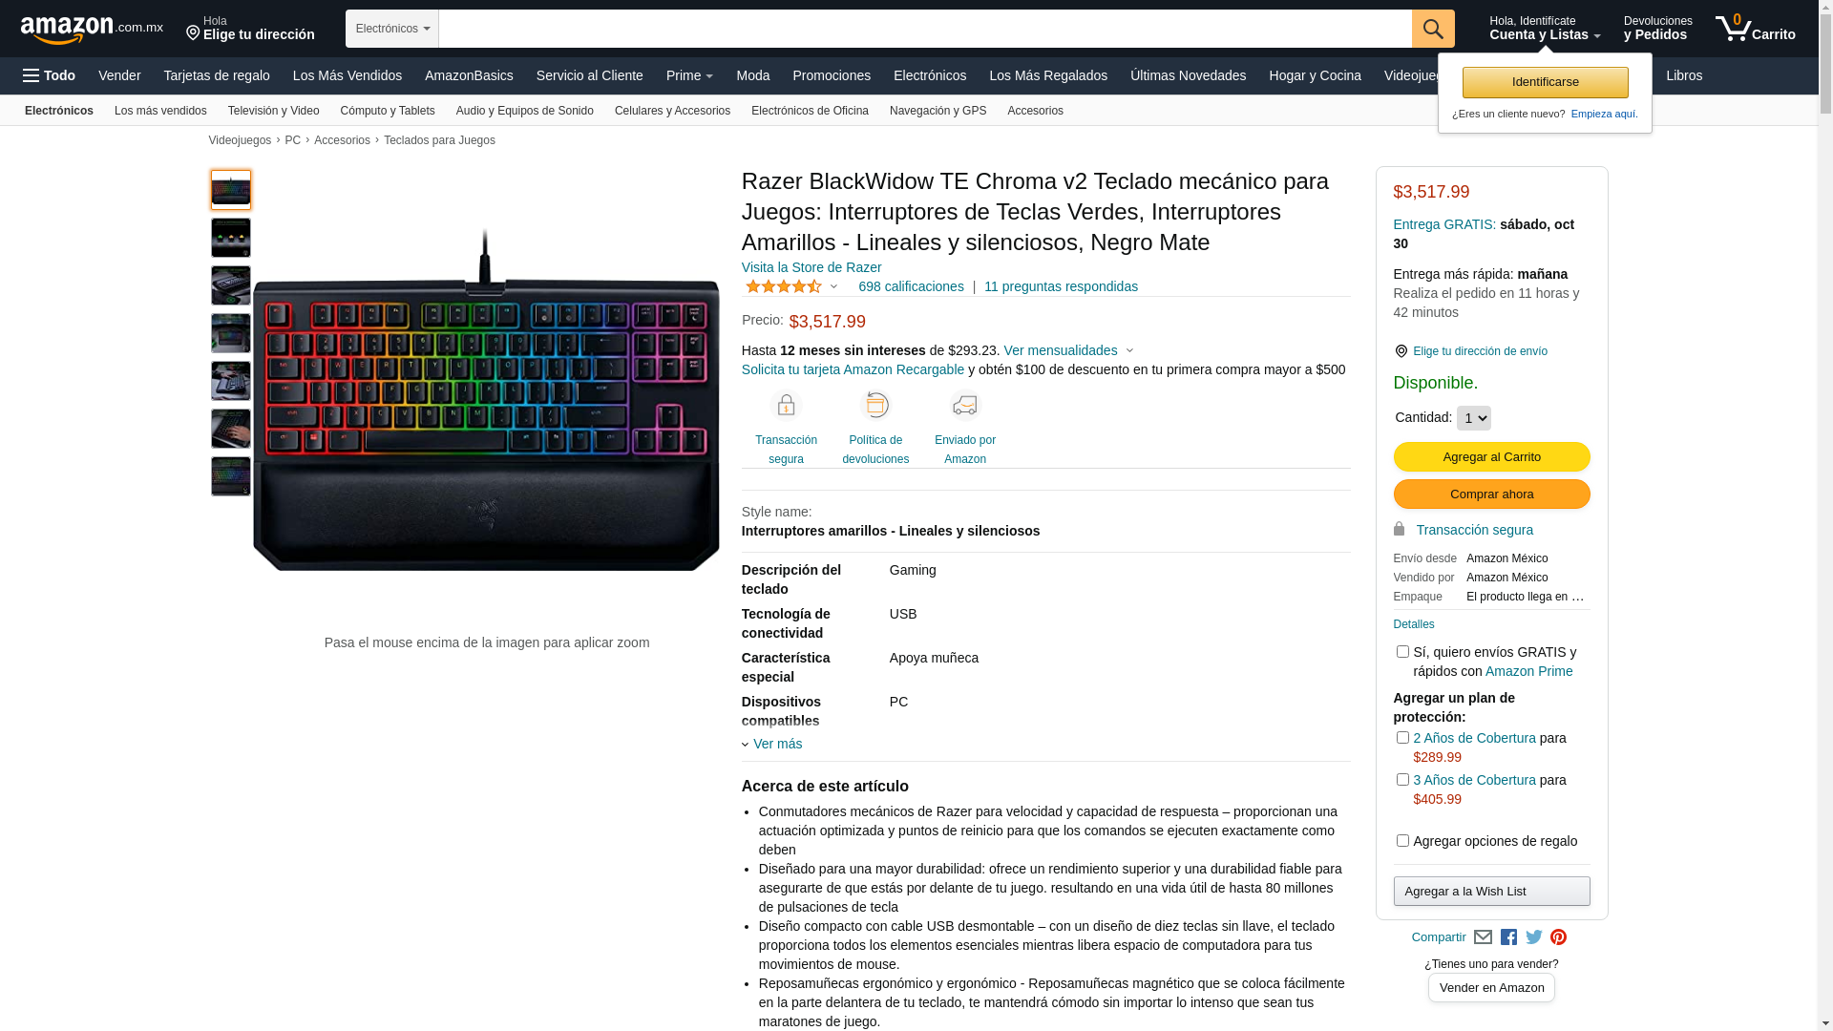Image resolution: width=1833 pixels, height=1031 pixels.
Task: Select the 2 Años de Cobertura checkbox
Action: click(x=1402, y=738)
